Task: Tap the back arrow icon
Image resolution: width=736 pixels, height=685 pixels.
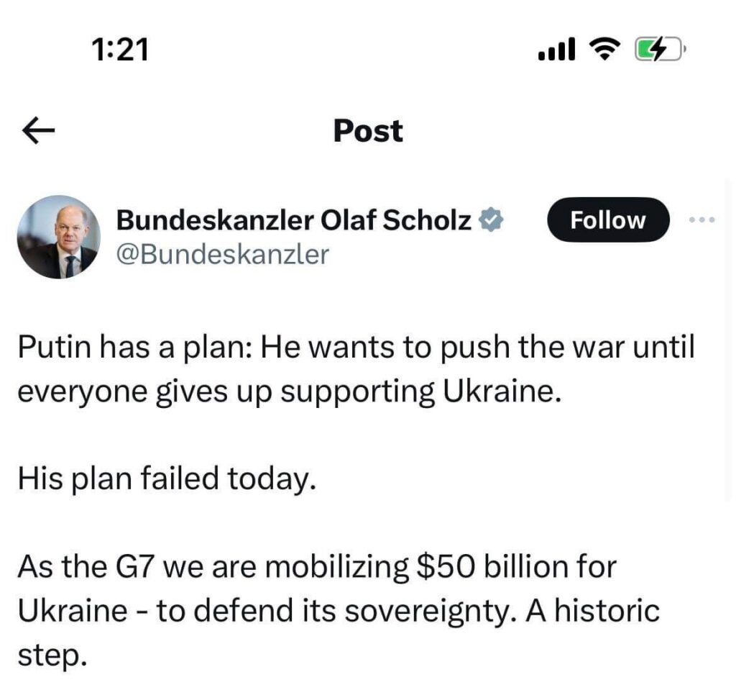Action: pyautogui.click(x=39, y=131)
